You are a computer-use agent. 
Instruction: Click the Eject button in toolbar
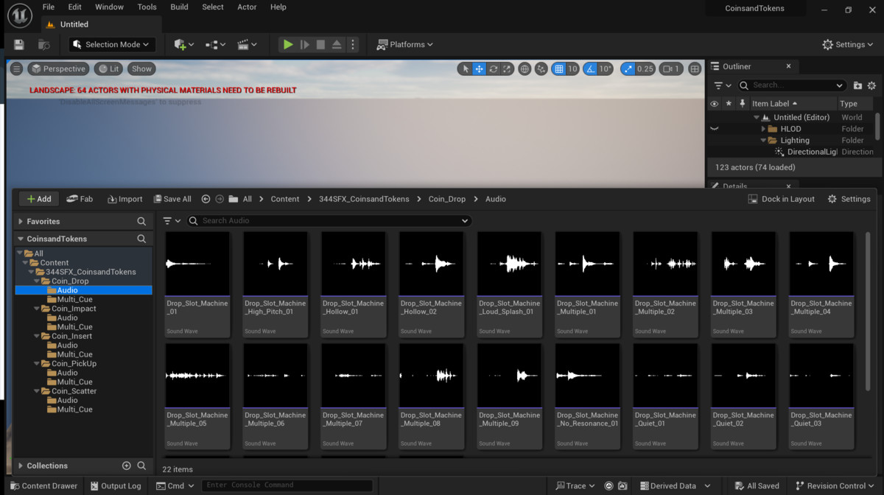[x=337, y=45]
